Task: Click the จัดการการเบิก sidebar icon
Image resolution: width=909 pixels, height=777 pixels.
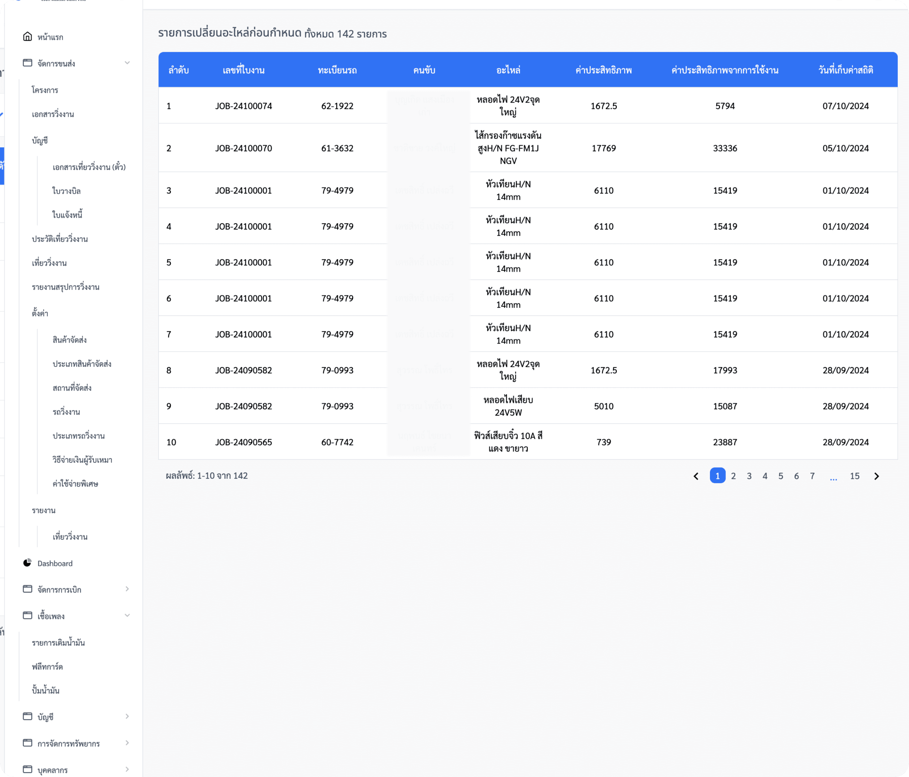Action: point(27,589)
